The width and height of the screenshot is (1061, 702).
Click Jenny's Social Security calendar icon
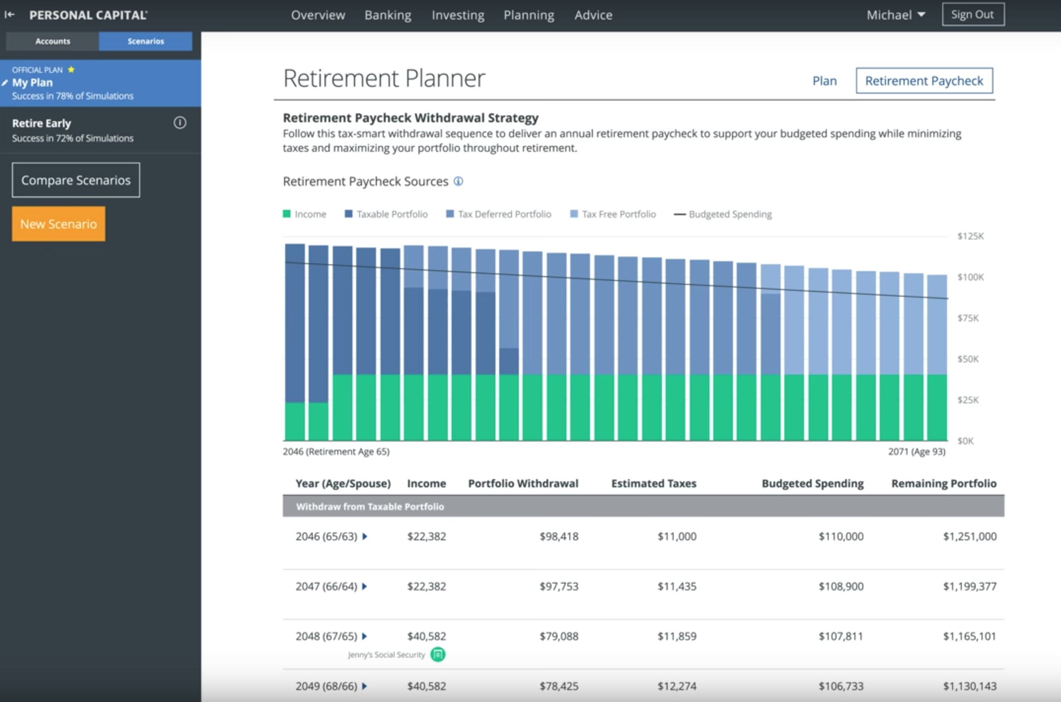point(437,655)
